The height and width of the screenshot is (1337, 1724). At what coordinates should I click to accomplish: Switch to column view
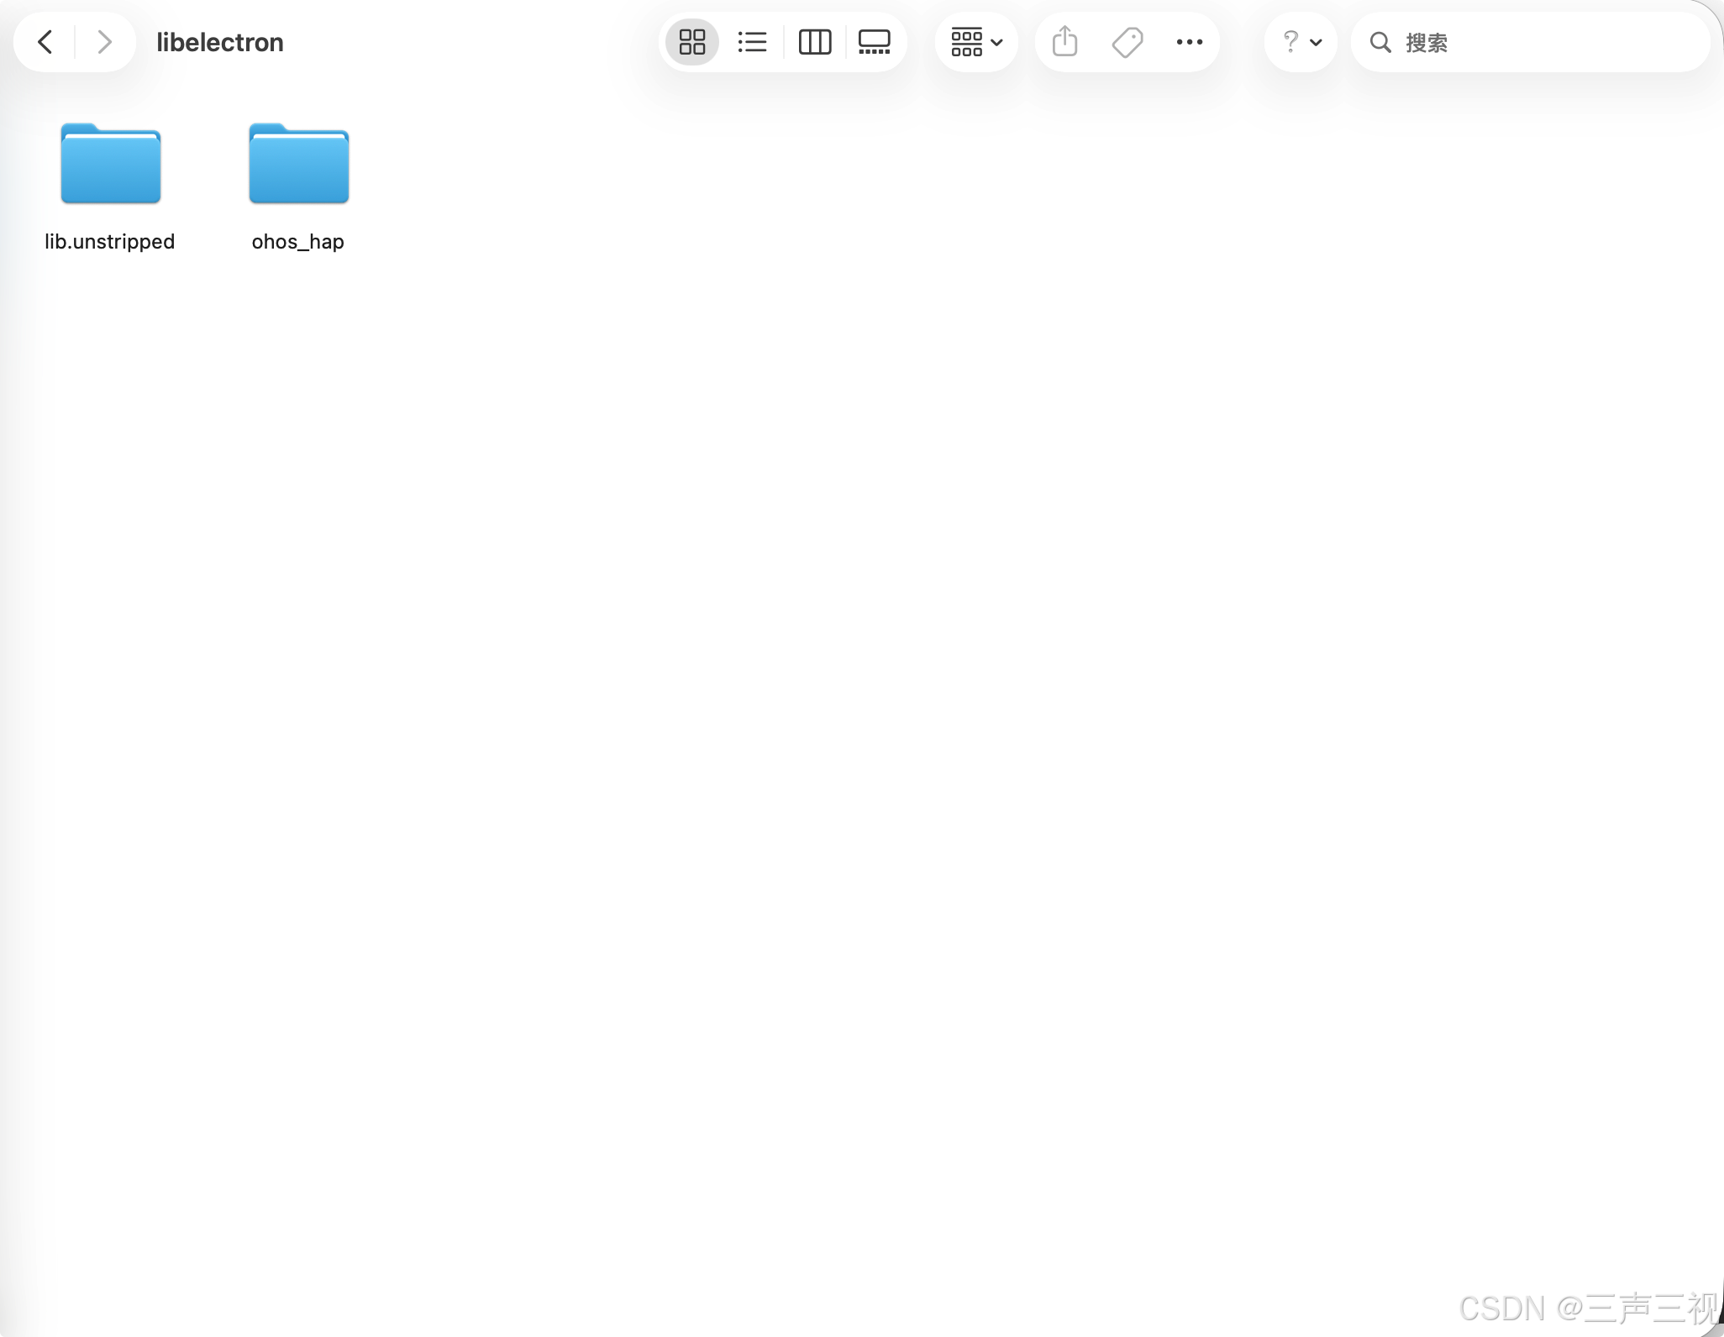pos(814,42)
